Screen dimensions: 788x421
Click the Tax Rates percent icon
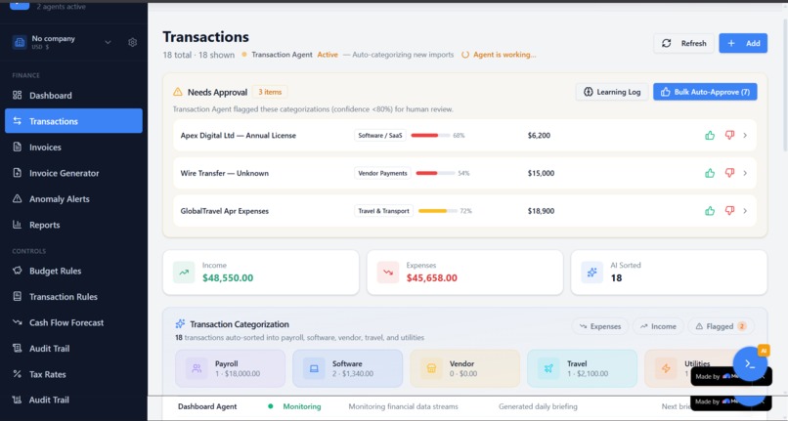click(17, 374)
